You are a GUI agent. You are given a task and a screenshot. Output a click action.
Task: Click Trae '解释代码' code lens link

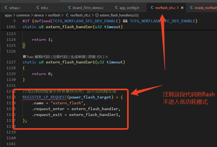[x=42, y=57]
